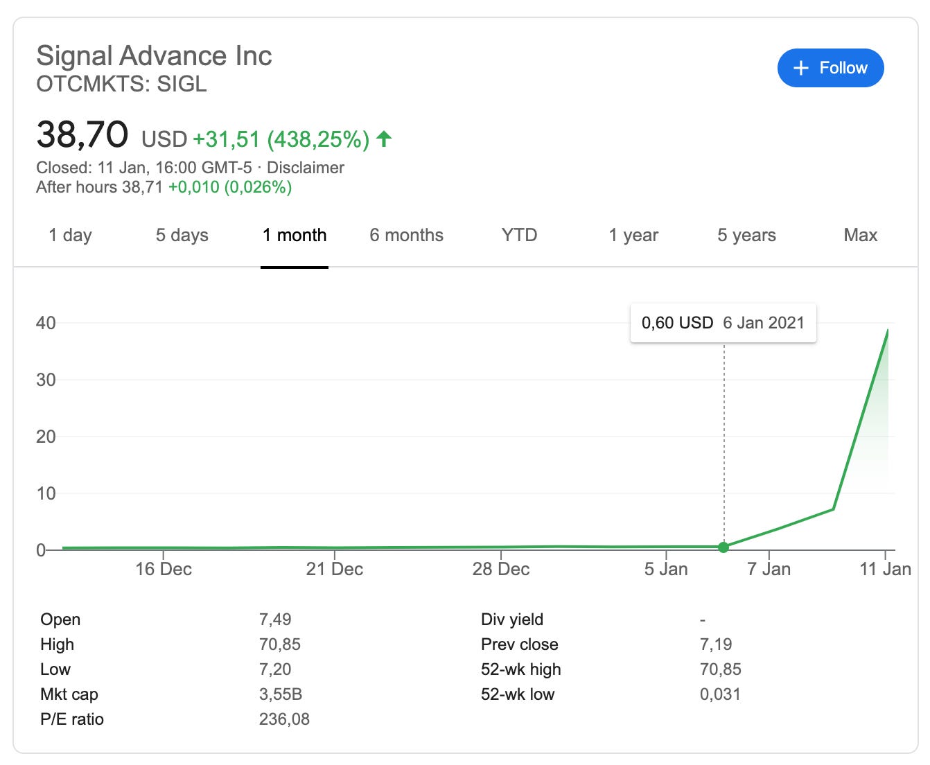This screenshot has height=765, width=930.
Task: Click the Mkt cap label
Action: click(x=69, y=694)
